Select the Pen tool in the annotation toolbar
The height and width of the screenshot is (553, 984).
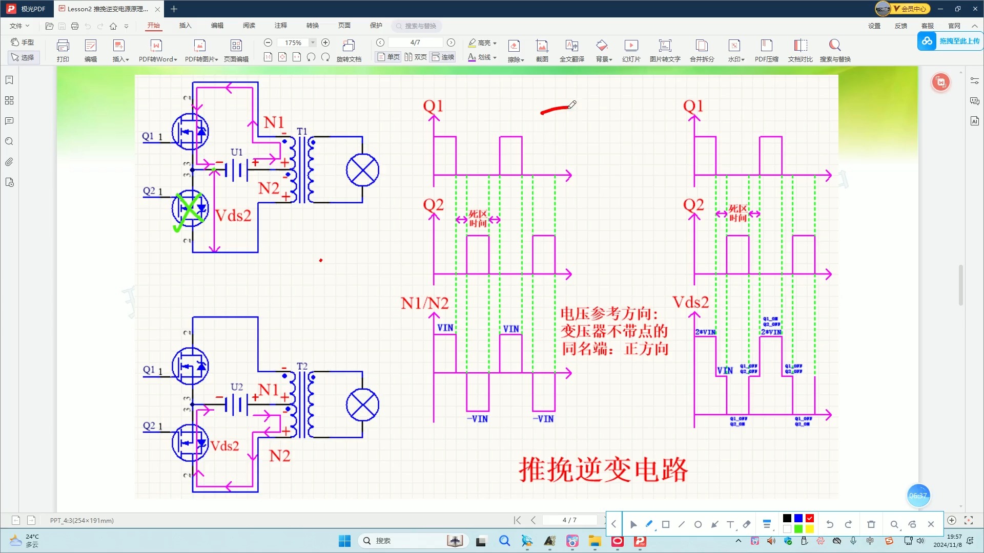[648, 524]
